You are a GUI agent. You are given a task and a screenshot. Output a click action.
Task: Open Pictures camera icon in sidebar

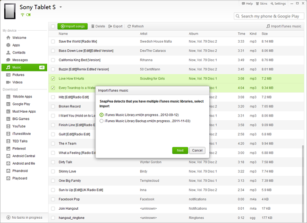8,75
